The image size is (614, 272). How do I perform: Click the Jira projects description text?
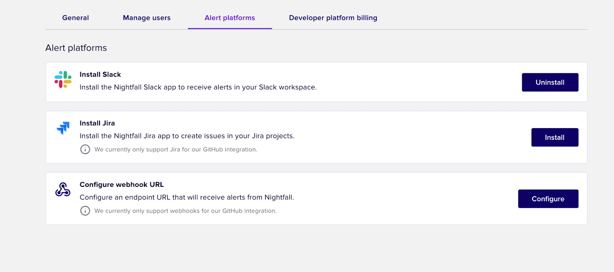[x=187, y=136]
